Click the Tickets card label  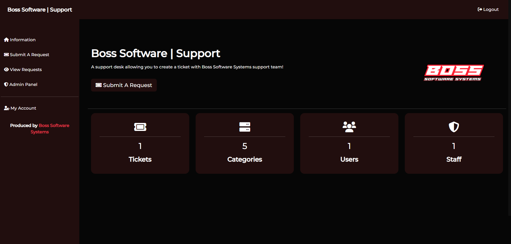pyautogui.click(x=140, y=159)
